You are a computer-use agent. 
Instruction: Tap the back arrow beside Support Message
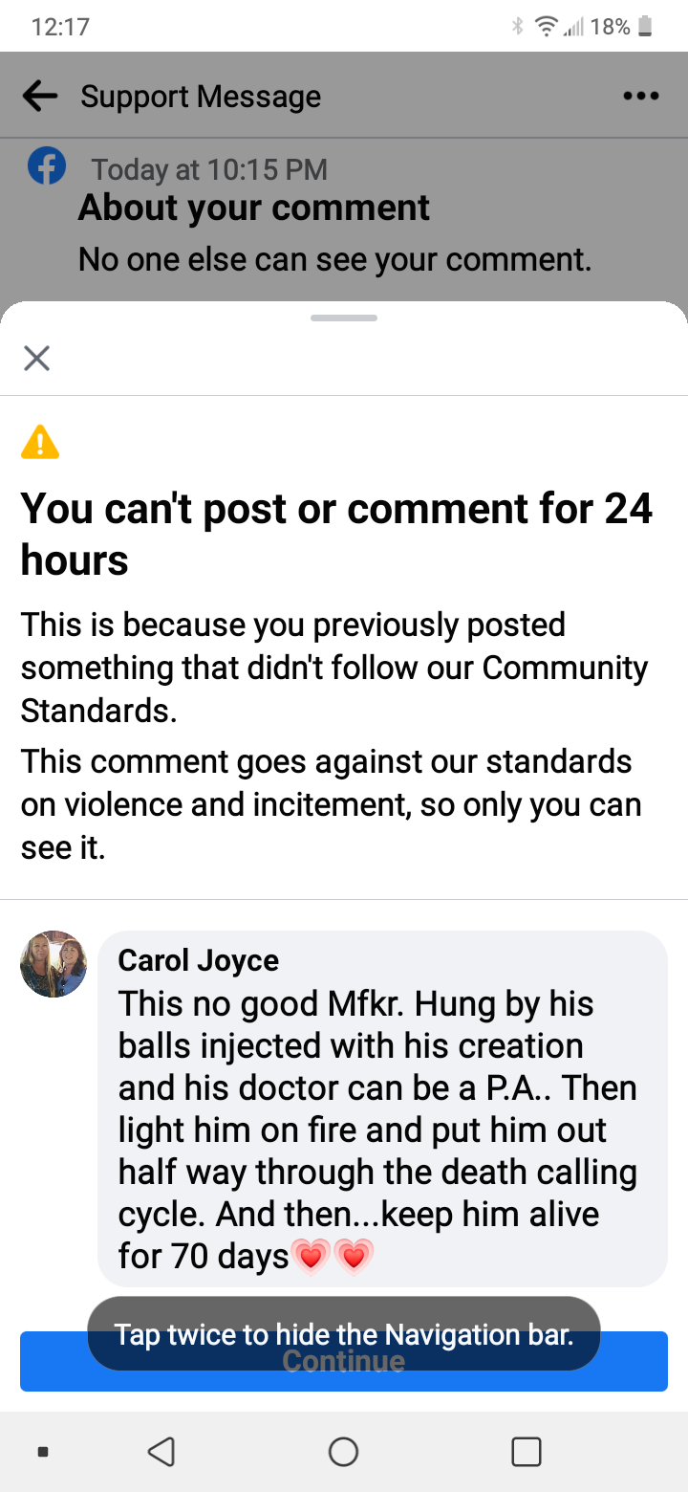[39, 96]
